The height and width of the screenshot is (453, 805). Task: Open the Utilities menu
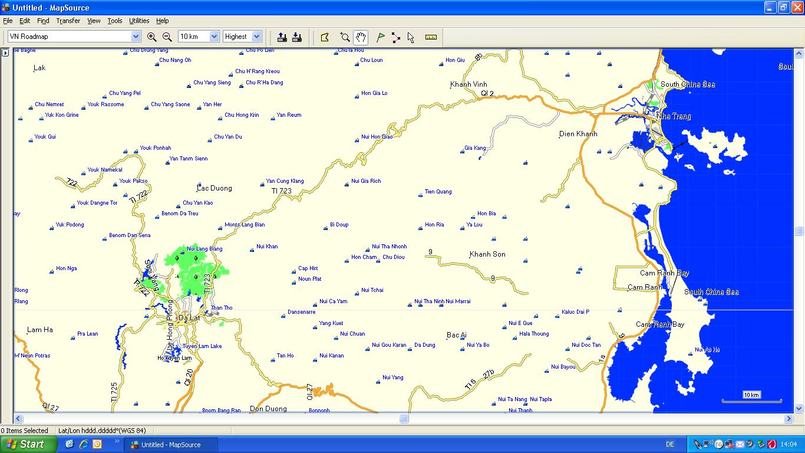[x=139, y=21]
